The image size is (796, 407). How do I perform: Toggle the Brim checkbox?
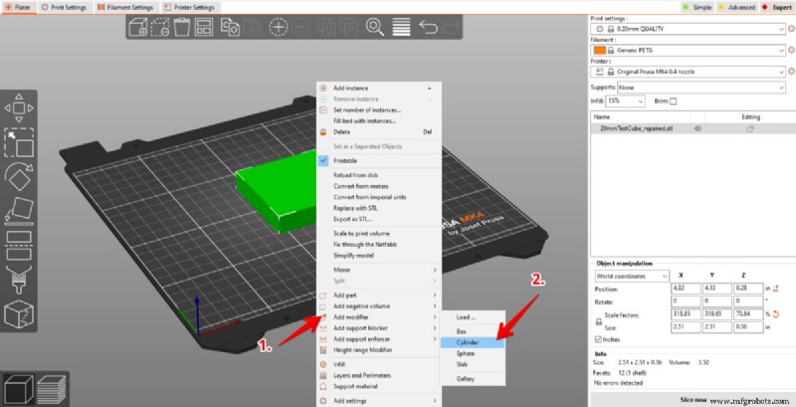point(674,101)
